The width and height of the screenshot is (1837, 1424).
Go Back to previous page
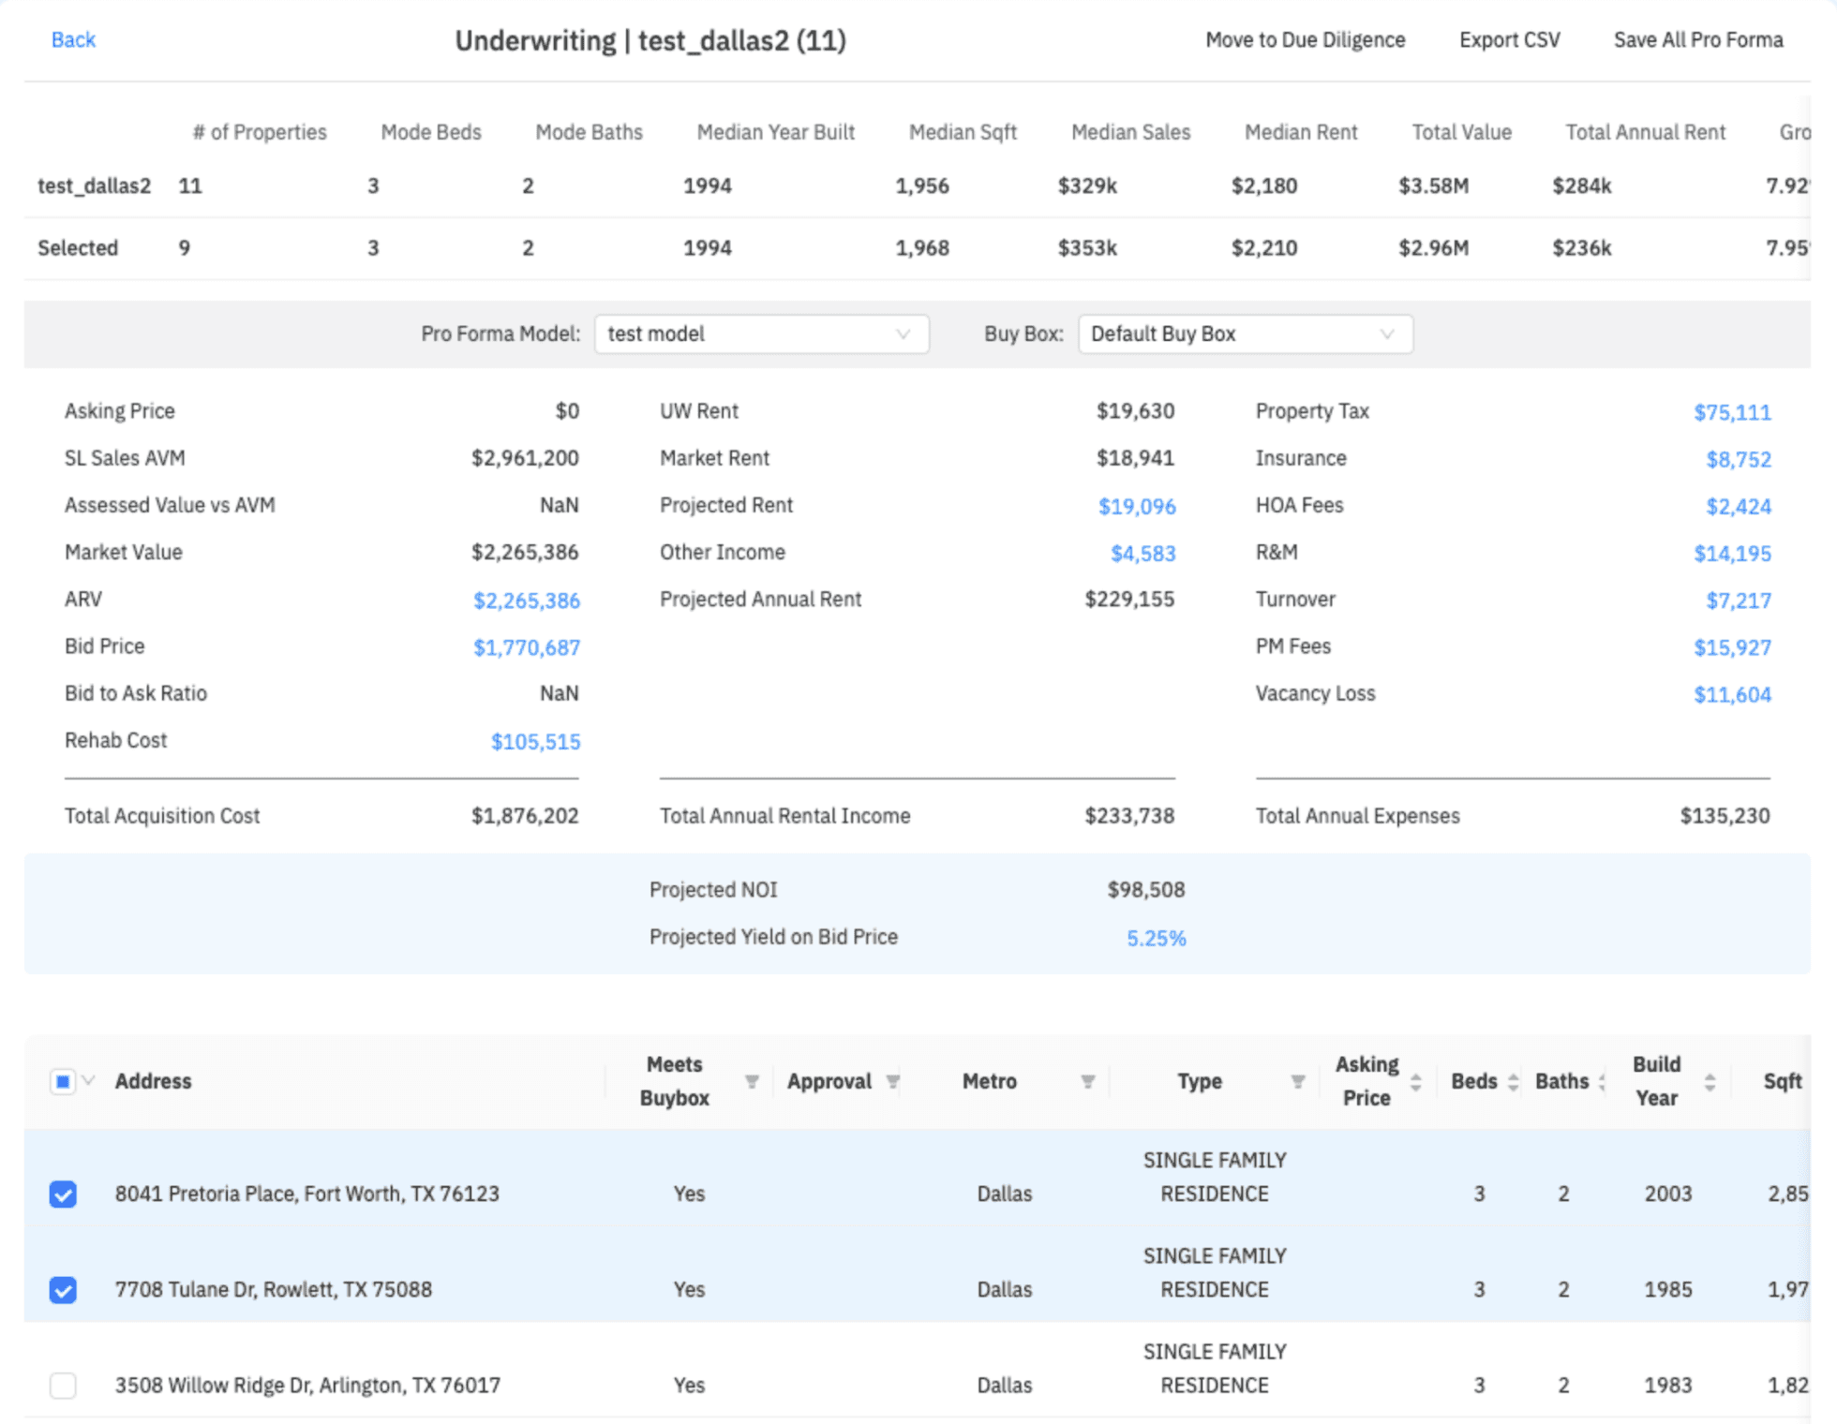(x=73, y=39)
